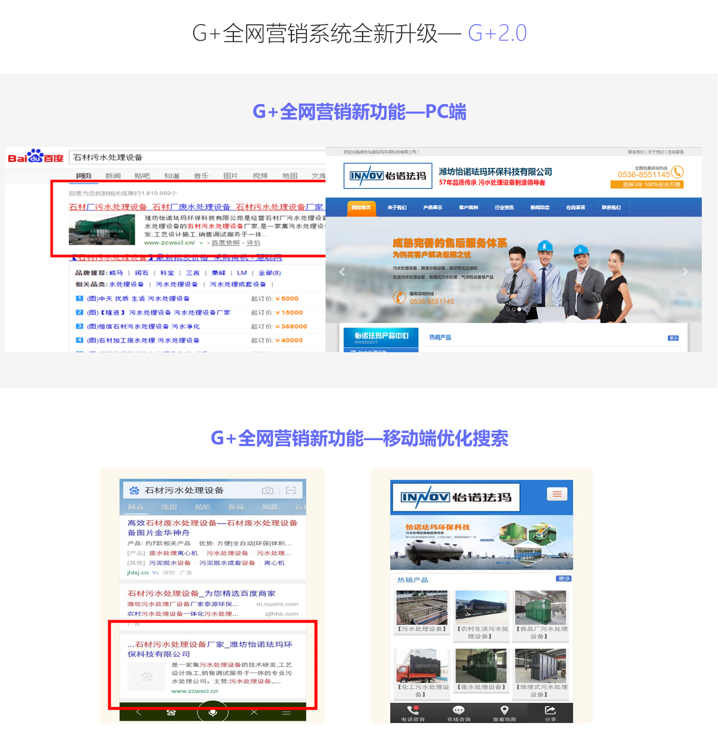The width and height of the screenshot is (718, 735).
Task: Tap the microphone voice search button
Action: click(212, 712)
